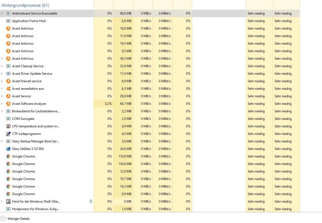Select the 0 MB memory cell
Screen dimensions: 322x223
(123, 202)
